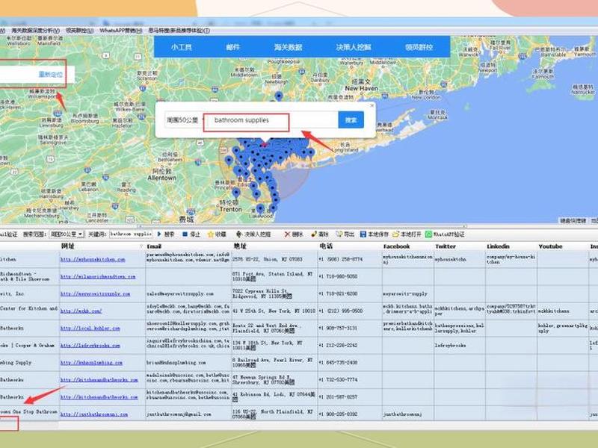Open the justbathroomsnj.com website link
This screenshot has width=598, height=448.
94,414
